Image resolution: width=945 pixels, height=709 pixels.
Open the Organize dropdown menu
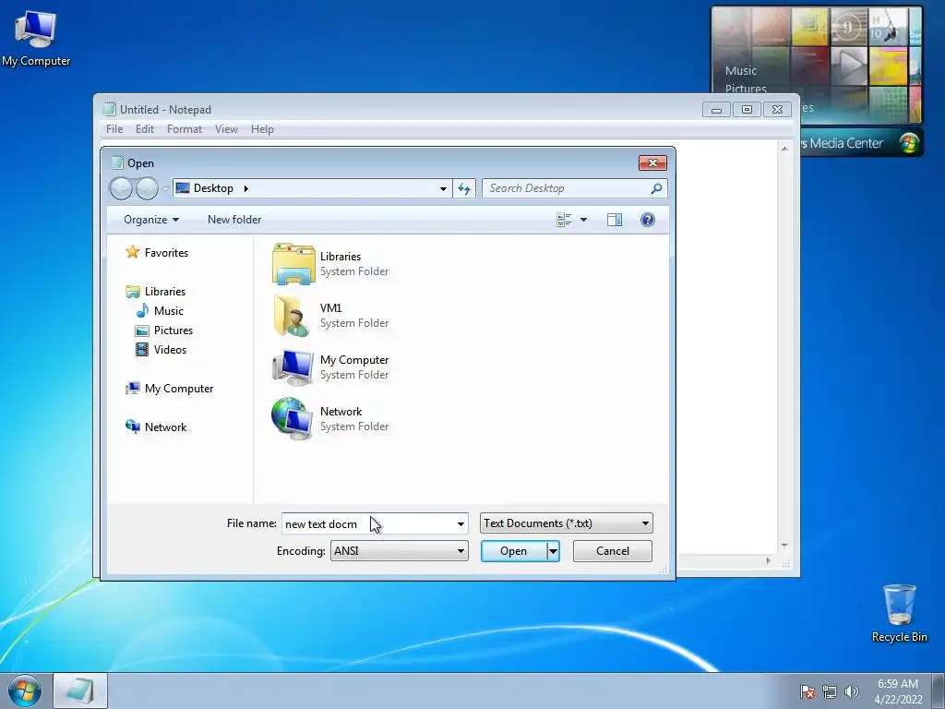(x=151, y=220)
